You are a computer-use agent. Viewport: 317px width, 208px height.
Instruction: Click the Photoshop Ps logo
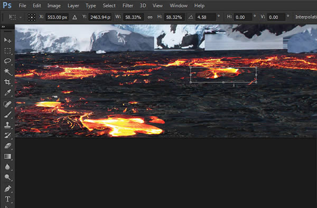pos(7,5)
